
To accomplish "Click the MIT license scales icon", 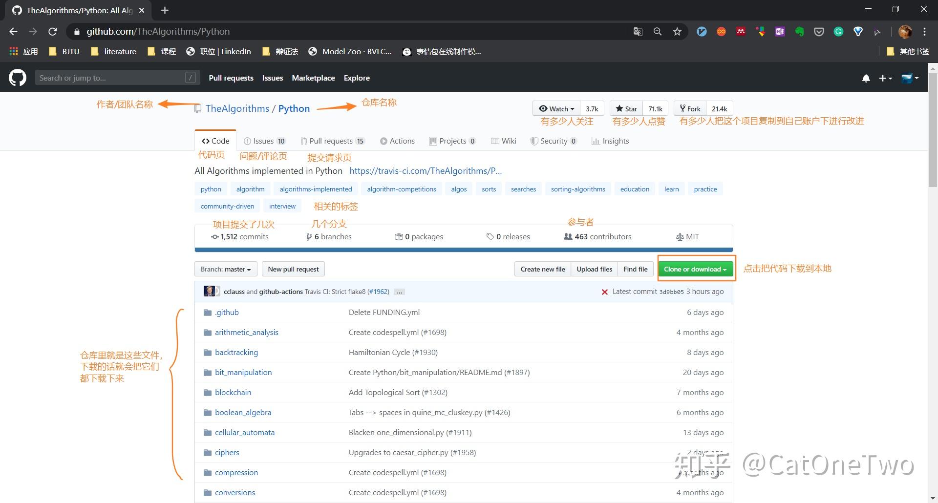I will 680,236.
